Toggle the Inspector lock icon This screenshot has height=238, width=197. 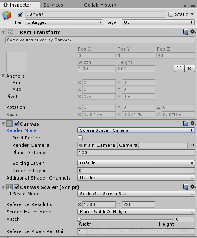[185, 6]
